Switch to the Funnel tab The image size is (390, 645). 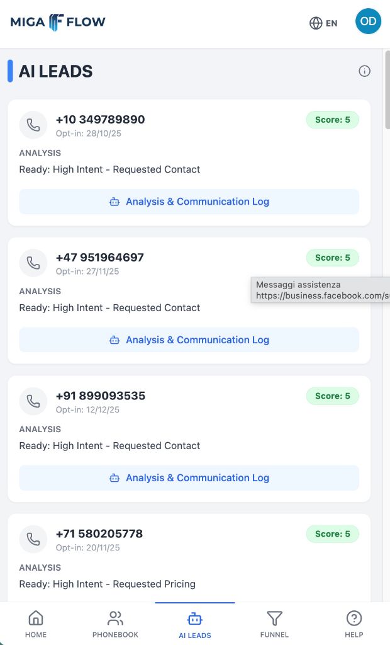(274, 624)
